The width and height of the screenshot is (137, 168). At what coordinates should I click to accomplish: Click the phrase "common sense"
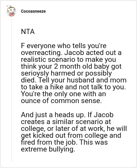click(x=76, y=101)
